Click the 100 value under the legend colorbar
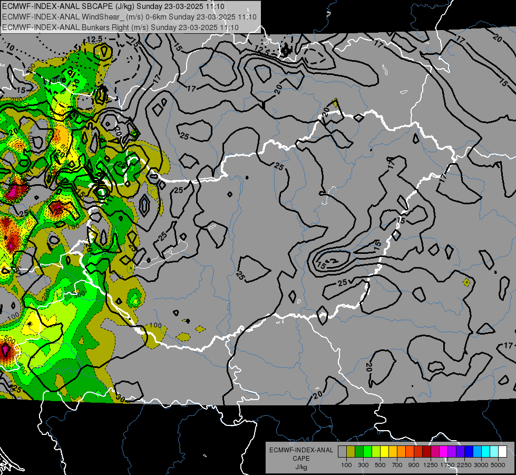The image size is (516, 475). (x=346, y=465)
